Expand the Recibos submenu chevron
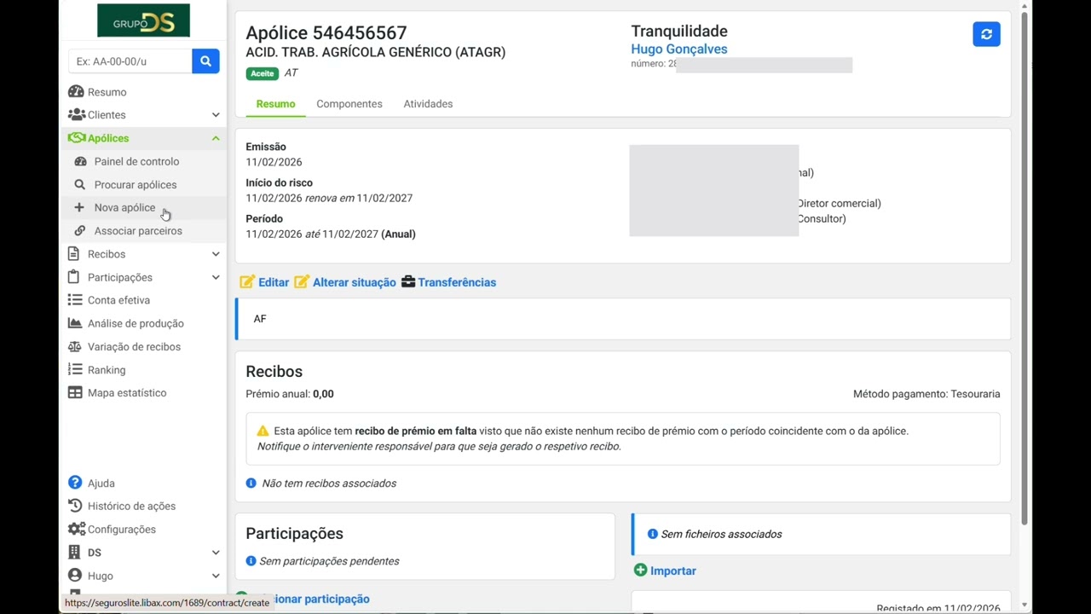Viewport: 1091px width, 614px height. 216,254
